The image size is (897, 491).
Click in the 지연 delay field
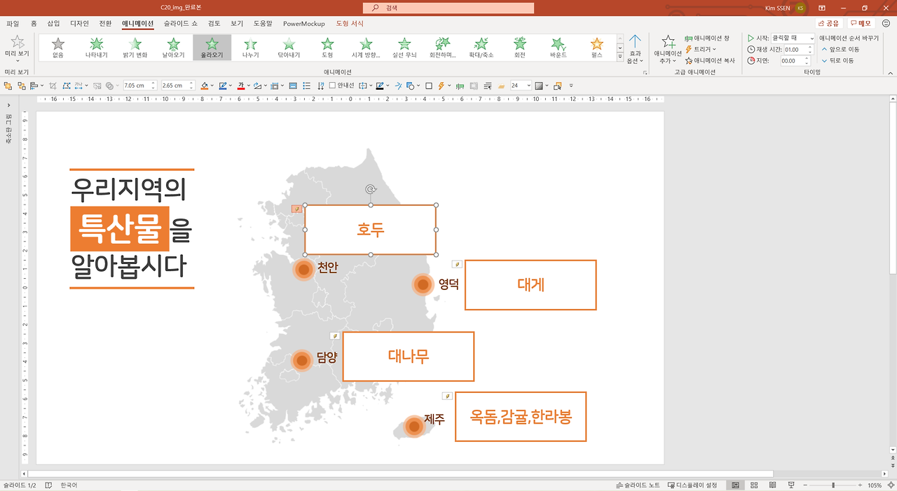796,60
